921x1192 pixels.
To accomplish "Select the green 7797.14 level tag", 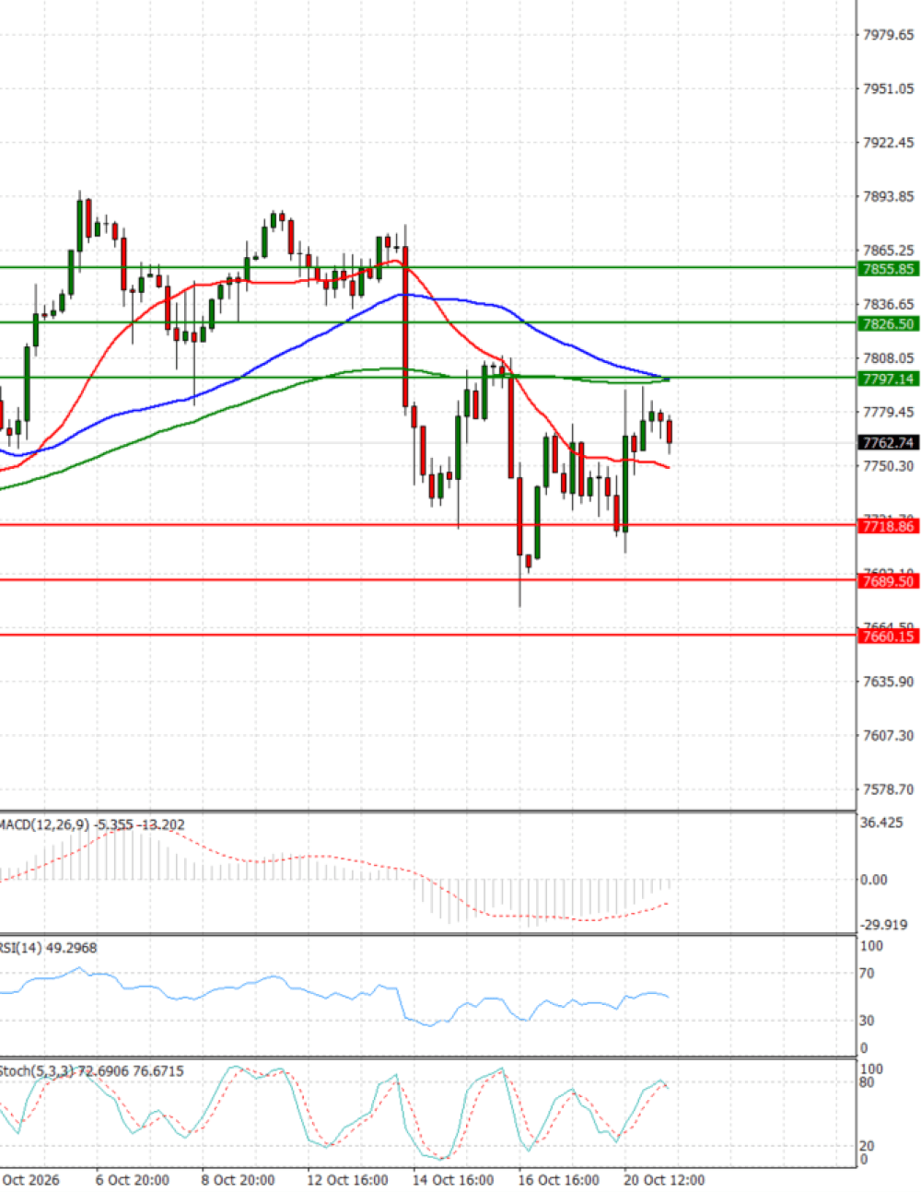I will pos(888,379).
